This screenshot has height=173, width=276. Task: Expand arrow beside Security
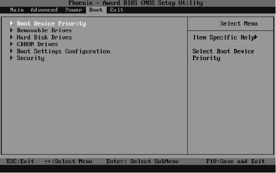click(x=12, y=58)
